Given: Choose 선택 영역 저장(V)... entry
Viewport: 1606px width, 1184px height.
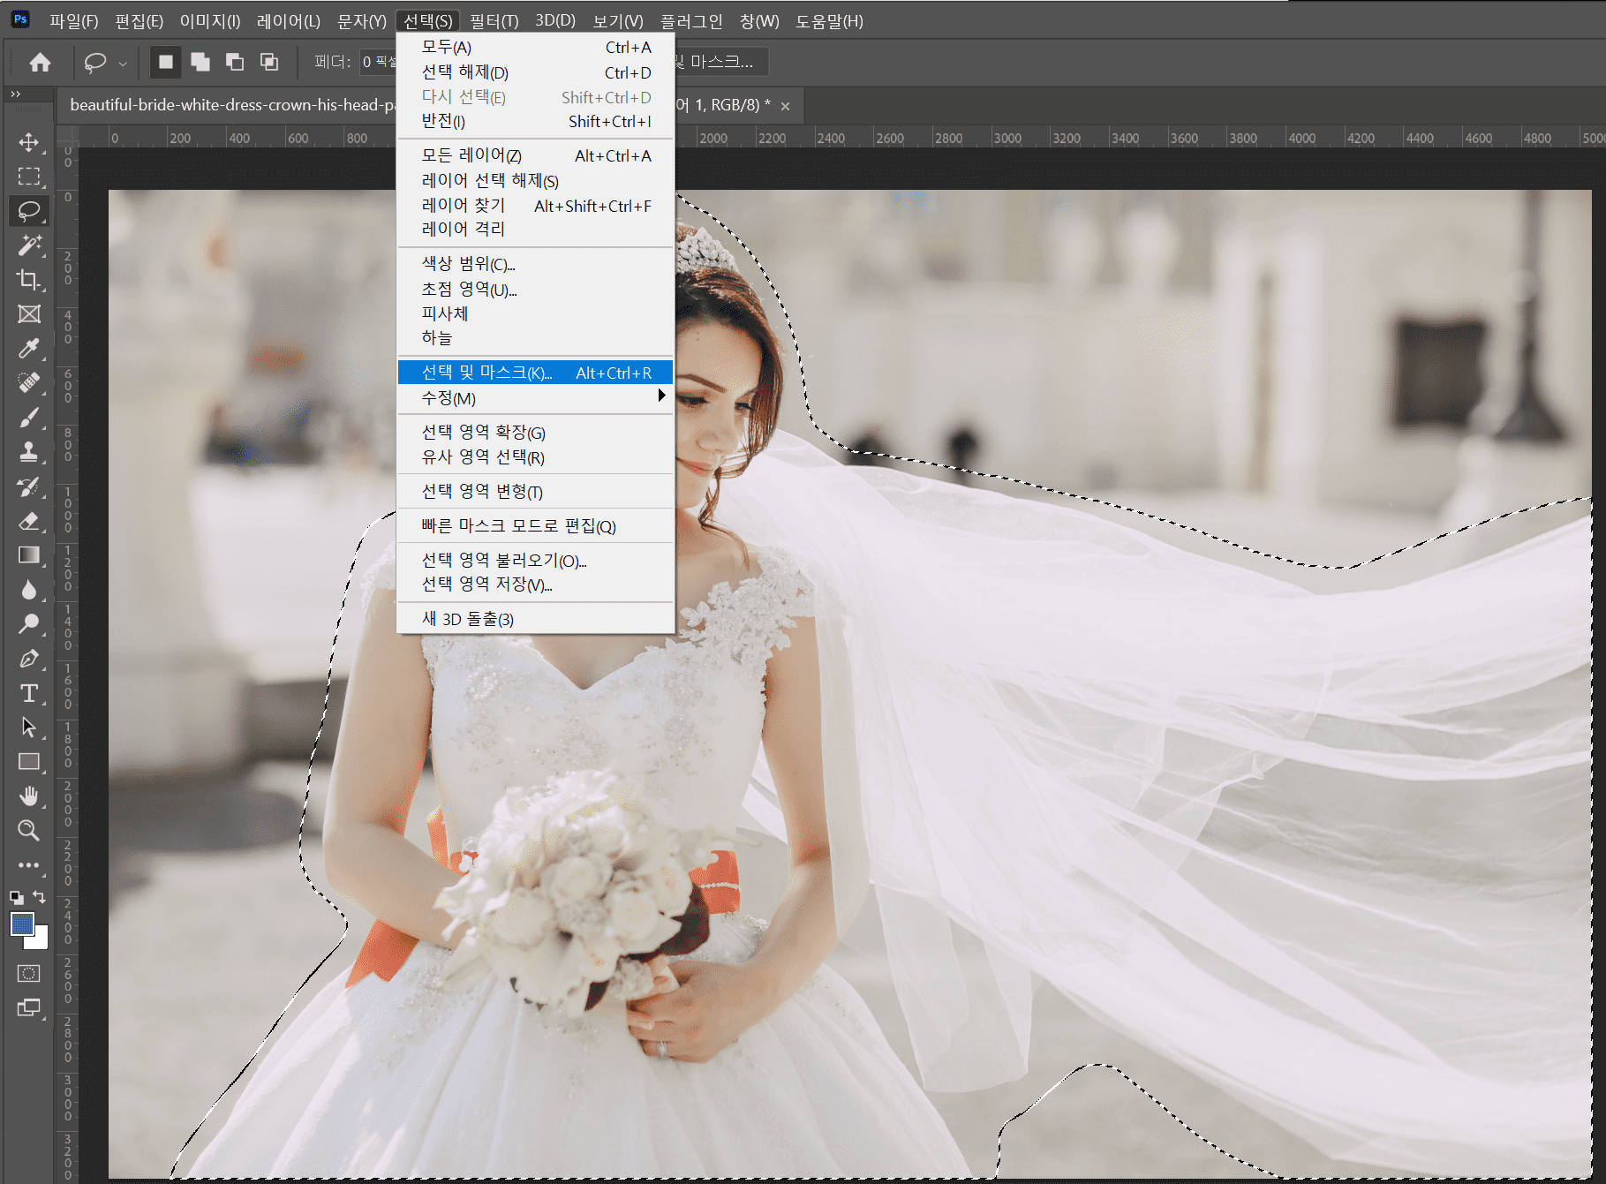Looking at the screenshot, I should [x=535, y=584].
